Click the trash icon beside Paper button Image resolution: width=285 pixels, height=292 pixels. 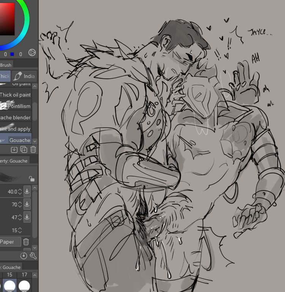[26, 242]
